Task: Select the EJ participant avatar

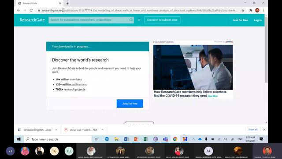Action: [x=69, y=151]
